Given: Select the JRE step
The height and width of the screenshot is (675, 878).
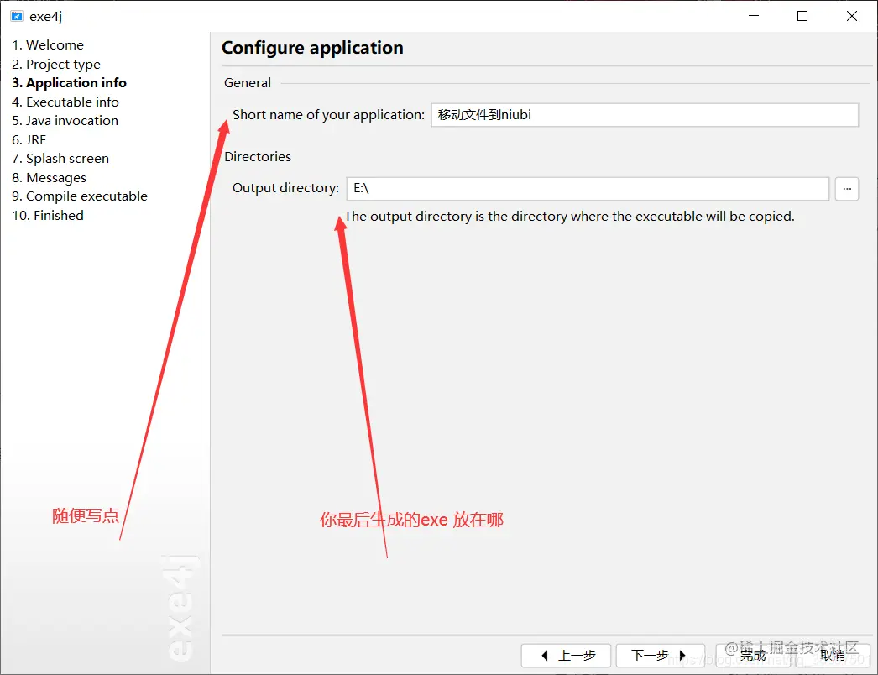Looking at the screenshot, I should click(29, 139).
